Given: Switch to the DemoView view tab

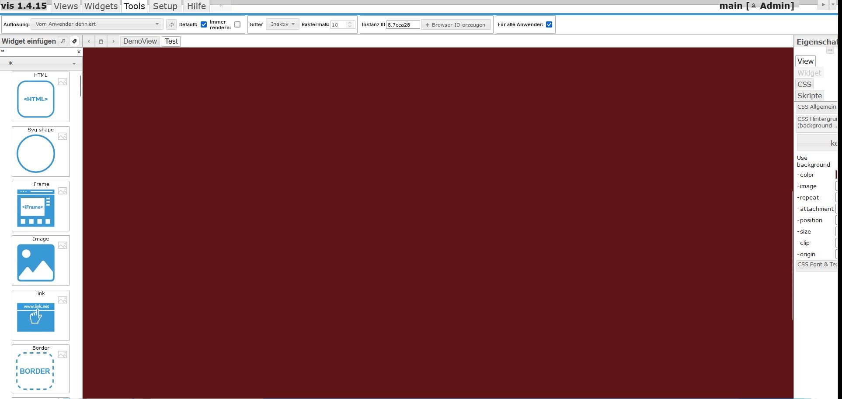Looking at the screenshot, I should pyautogui.click(x=140, y=41).
